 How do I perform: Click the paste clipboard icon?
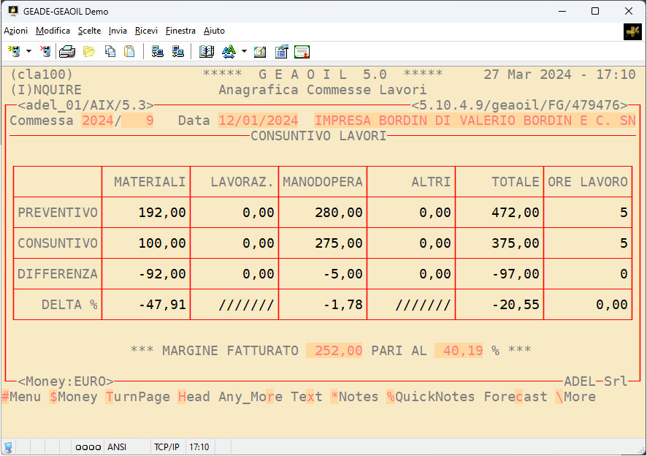pyautogui.click(x=129, y=51)
